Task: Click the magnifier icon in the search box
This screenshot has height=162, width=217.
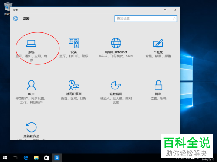Action: pos(174,19)
